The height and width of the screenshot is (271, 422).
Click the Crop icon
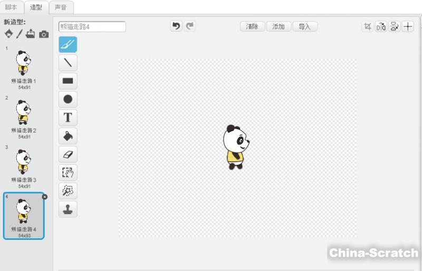[367, 27]
